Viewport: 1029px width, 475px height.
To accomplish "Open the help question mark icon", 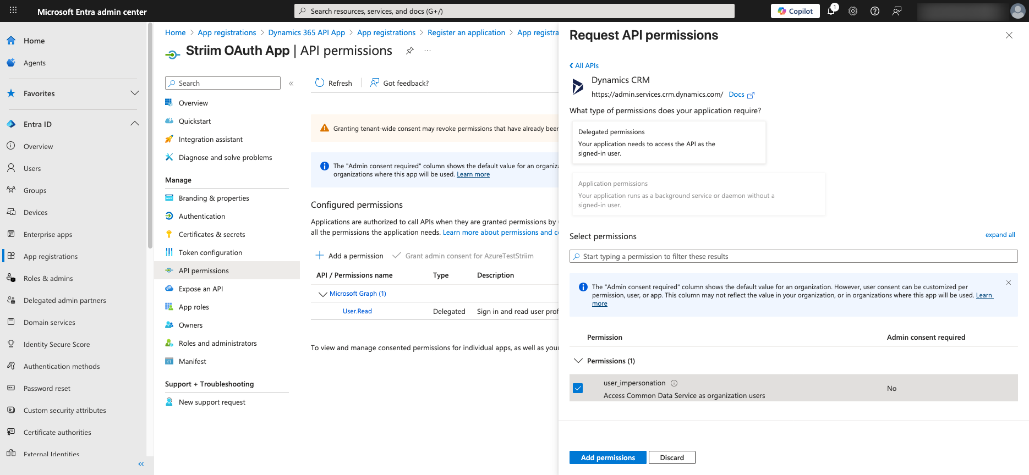I will coord(875,11).
